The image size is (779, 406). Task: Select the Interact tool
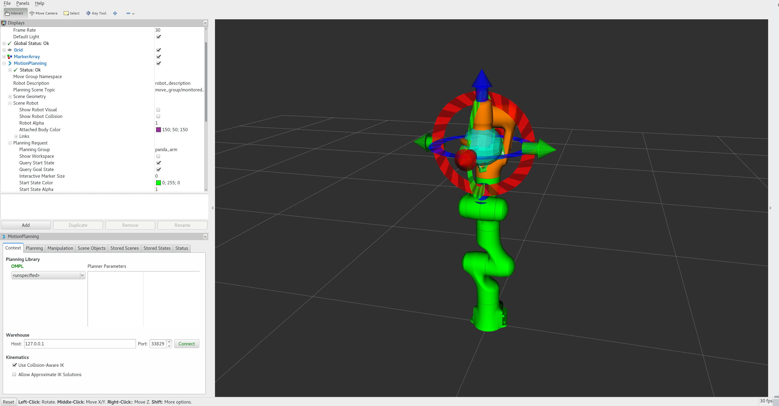(x=14, y=13)
